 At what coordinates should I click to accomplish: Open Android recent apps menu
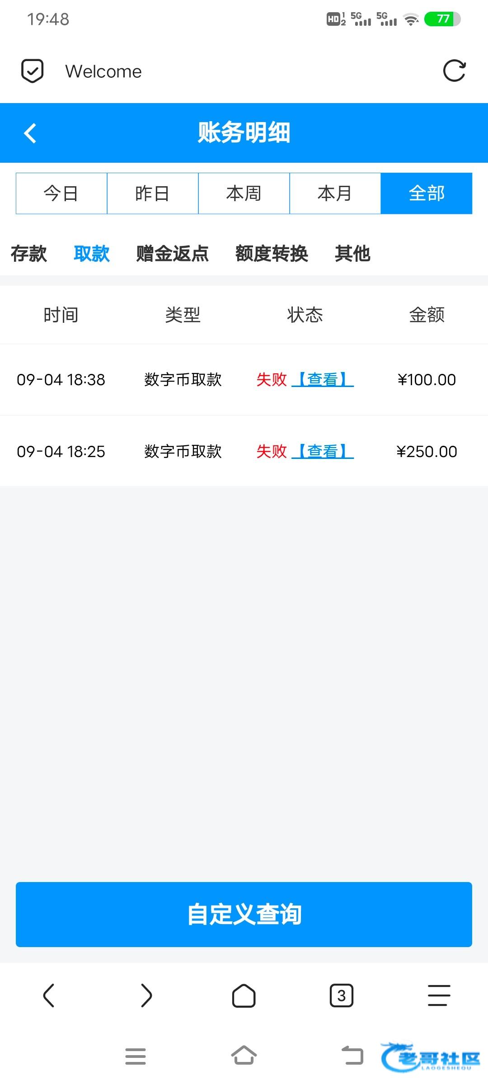tap(136, 1056)
